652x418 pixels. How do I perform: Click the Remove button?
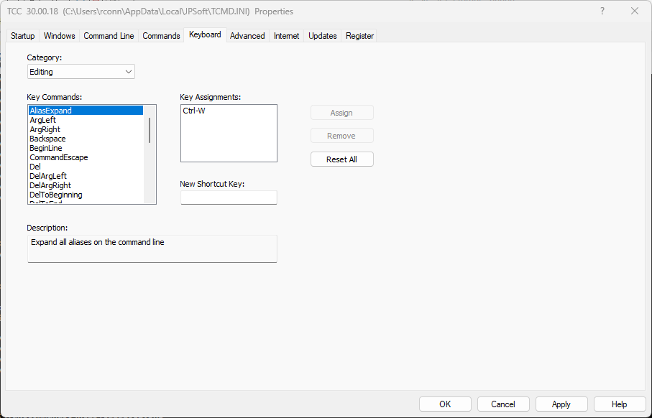[x=341, y=136]
